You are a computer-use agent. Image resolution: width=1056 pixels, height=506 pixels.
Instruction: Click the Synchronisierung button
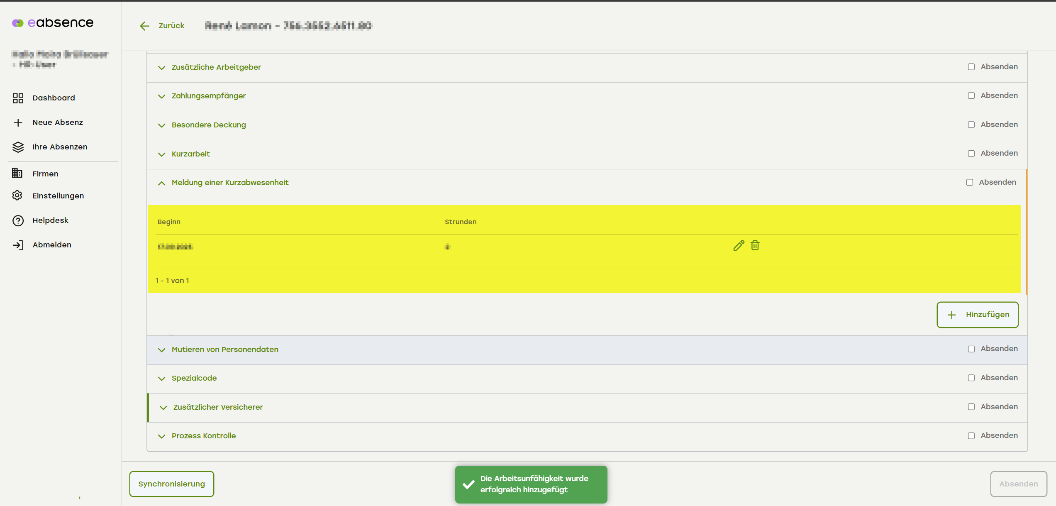(x=171, y=484)
